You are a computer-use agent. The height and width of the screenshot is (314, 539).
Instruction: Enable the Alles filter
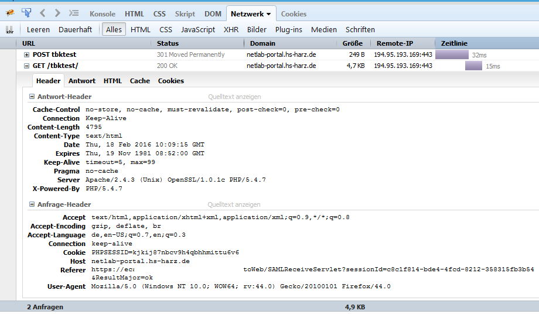tap(113, 29)
